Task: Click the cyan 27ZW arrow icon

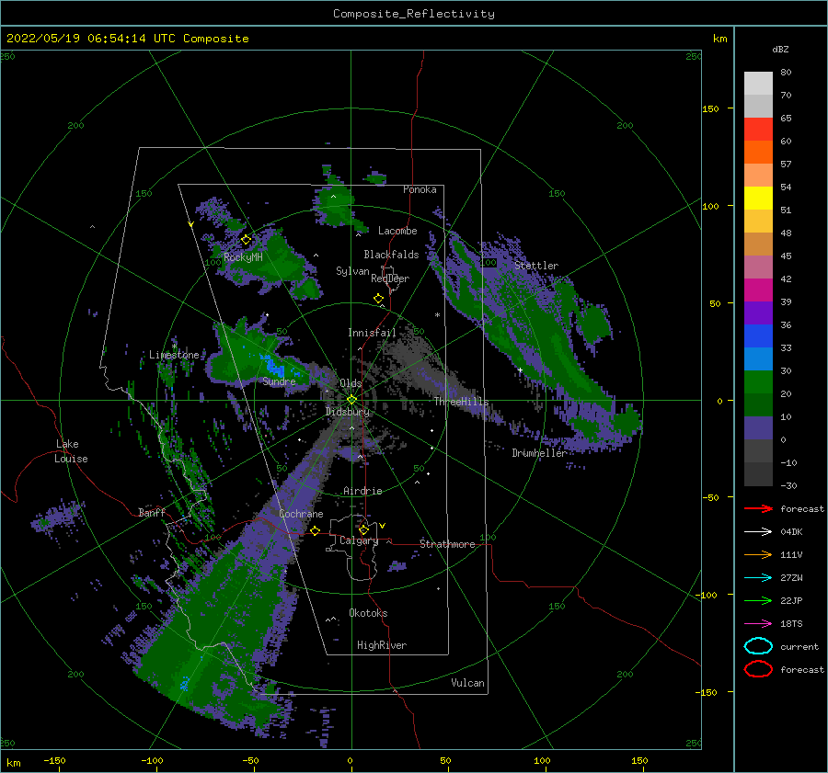Action: pos(758,578)
